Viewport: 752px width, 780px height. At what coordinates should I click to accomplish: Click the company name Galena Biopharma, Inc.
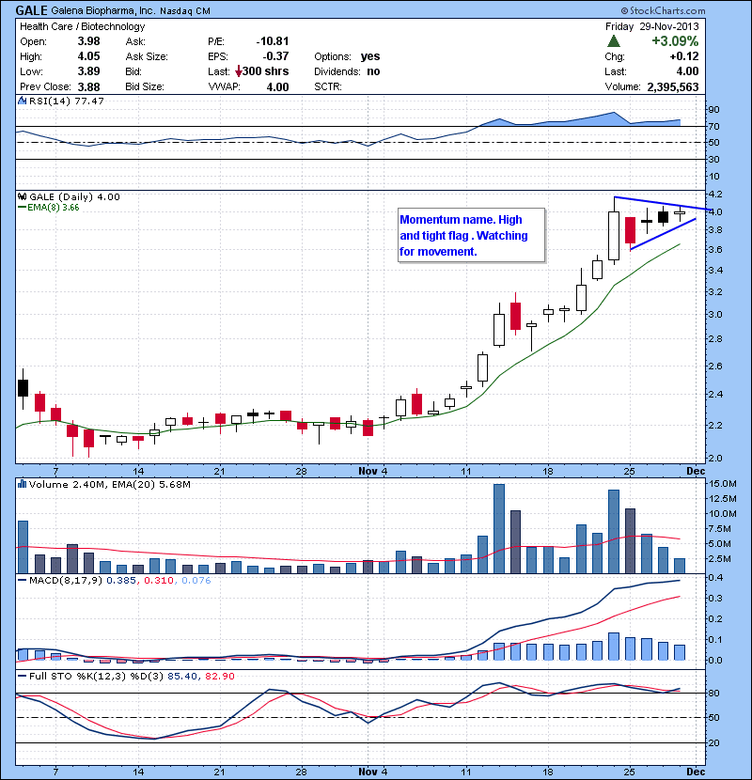click(103, 11)
